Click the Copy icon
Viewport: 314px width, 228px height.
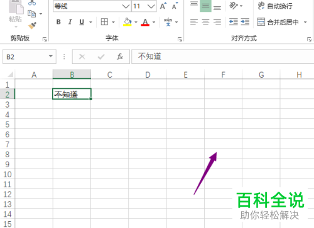pos(31,14)
